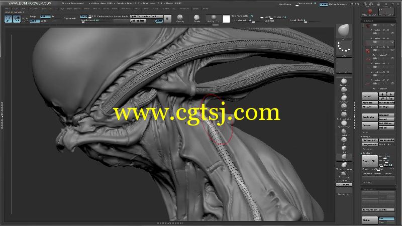Move subtool down with bent arrow
Image resolution: width=402 pixels, height=226 pixels.
pyautogui.click(x=391, y=98)
